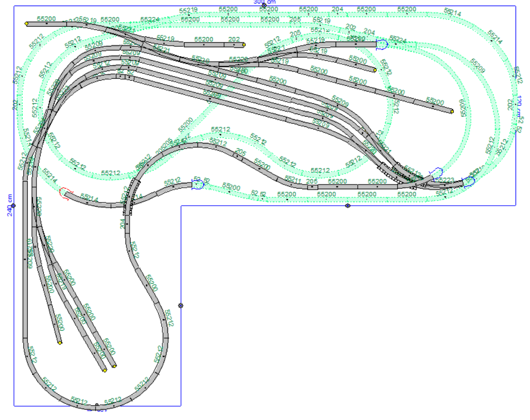Select the blue tunnel portal beside track 55224
The height and width of the screenshot is (420, 530).
[382, 45]
